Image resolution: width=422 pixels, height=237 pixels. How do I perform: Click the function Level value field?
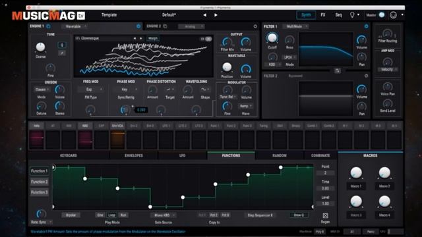pyautogui.click(x=325, y=203)
